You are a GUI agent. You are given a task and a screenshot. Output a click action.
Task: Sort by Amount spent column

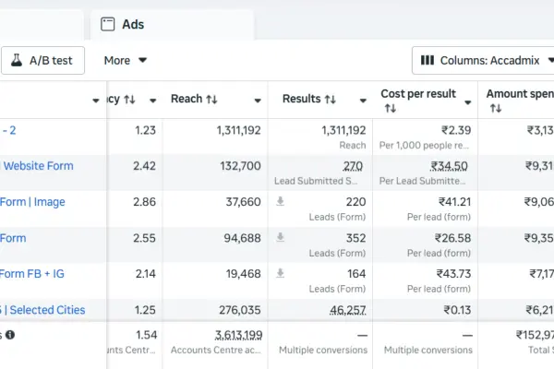(495, 109)
